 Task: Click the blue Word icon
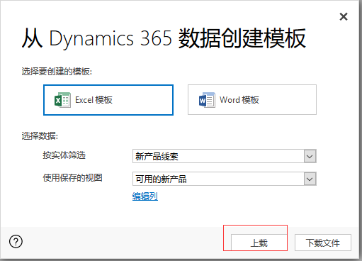tap(207, 100)
